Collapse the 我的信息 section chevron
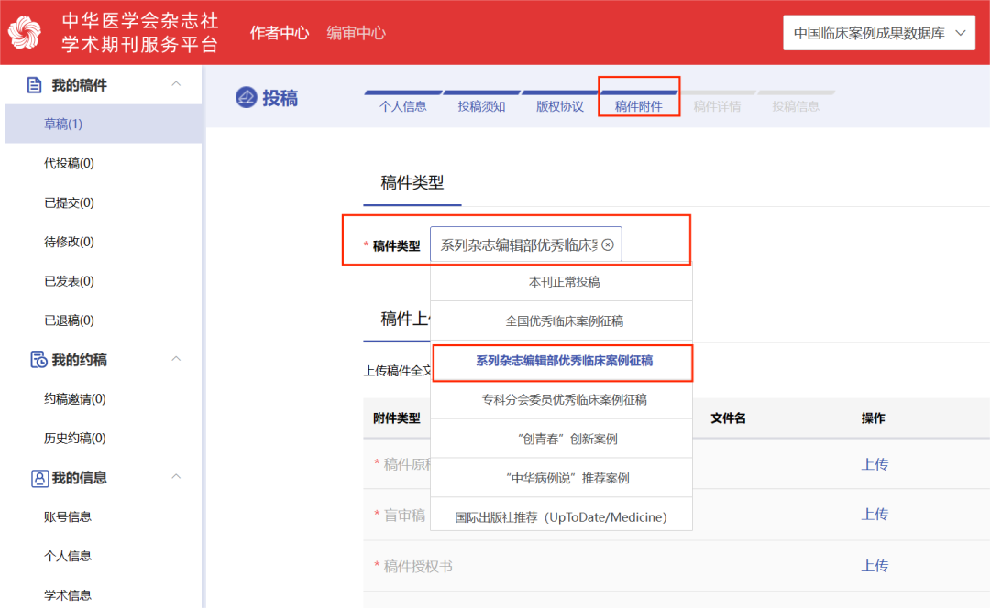The width and height of the screenshot is (990, 608). [176, 476]
